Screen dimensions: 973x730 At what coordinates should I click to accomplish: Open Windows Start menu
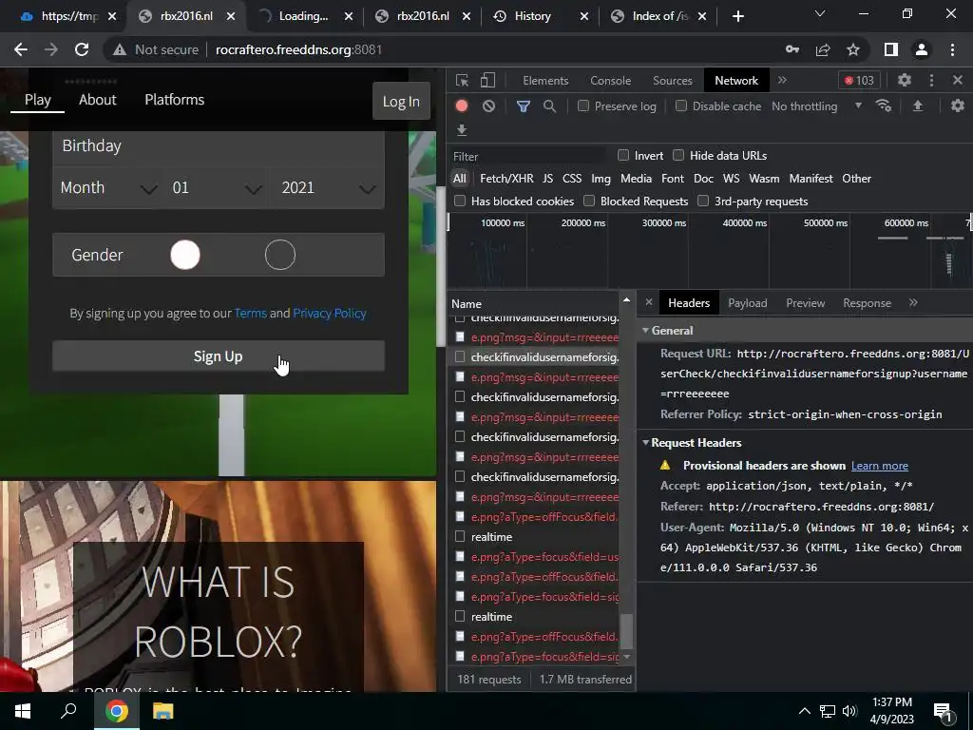click(x=23, y=711)
